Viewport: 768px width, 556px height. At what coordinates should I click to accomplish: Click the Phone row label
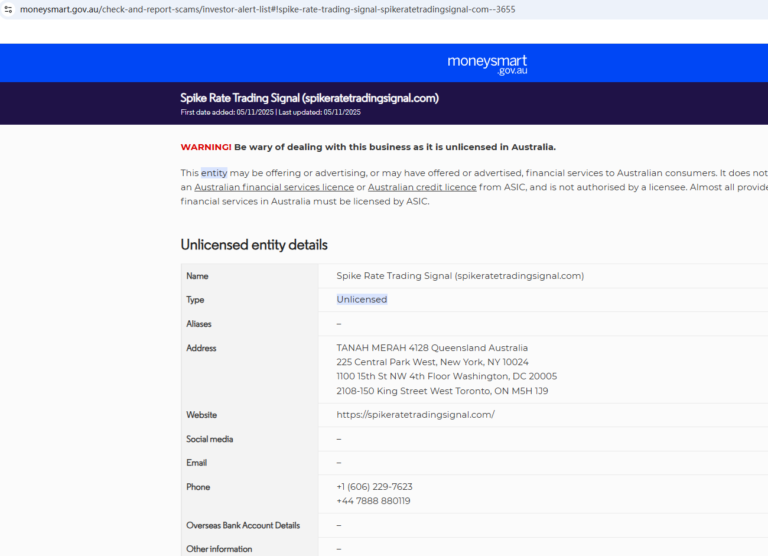pos(198,487)
